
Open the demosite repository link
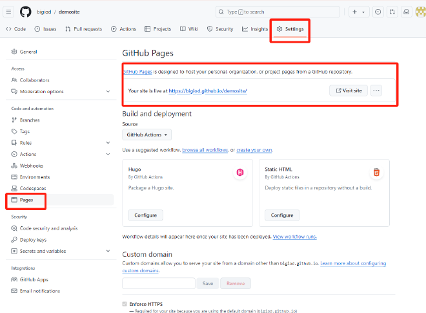(x=69, y=12)
